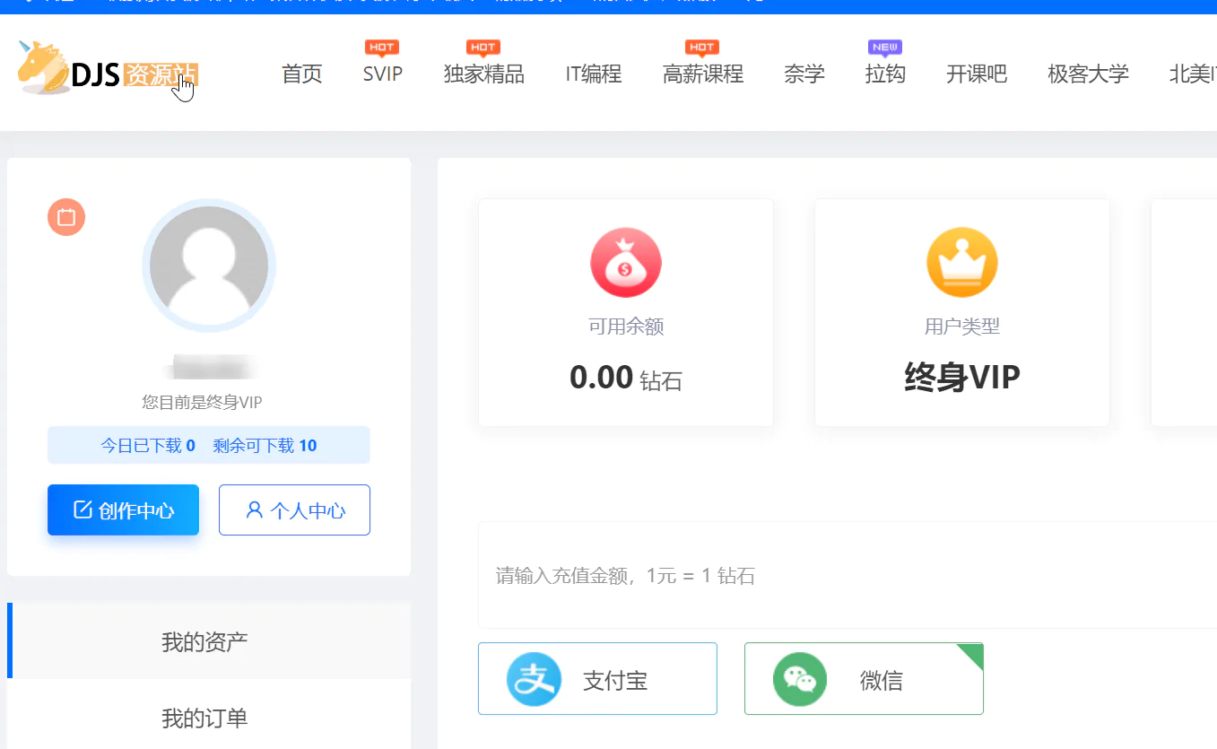Open the 极客大学 navigation item

(x=1089, y=74)
